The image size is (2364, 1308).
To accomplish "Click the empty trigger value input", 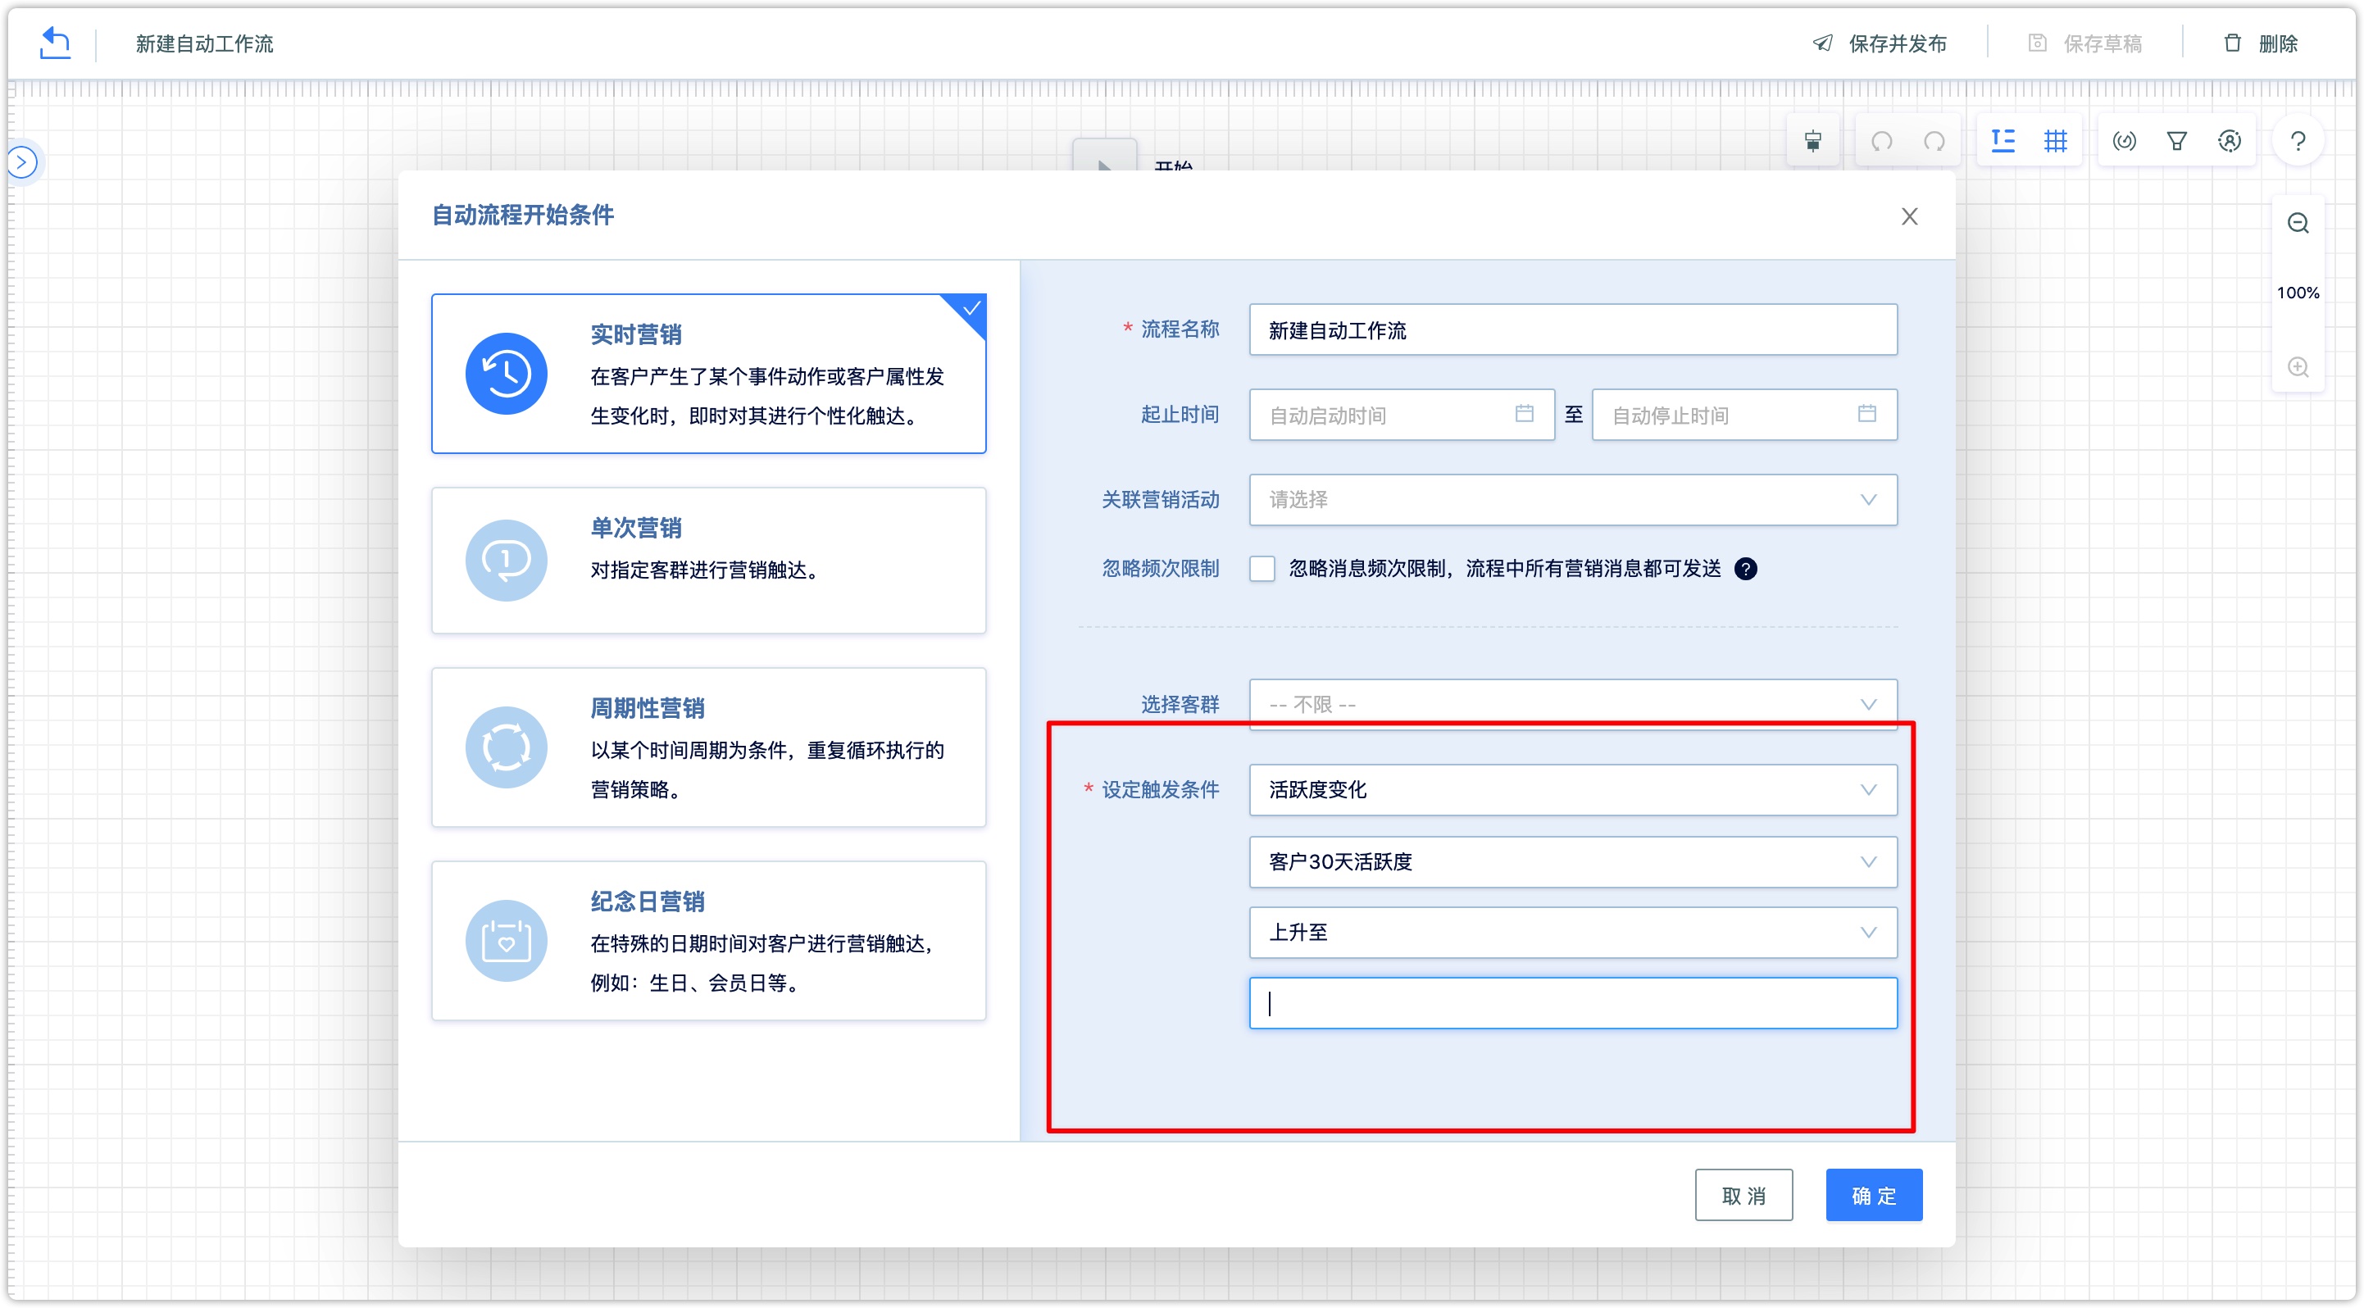I will [x=1573, y=1002].
